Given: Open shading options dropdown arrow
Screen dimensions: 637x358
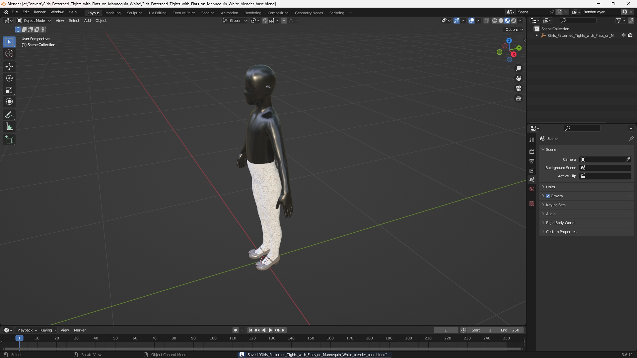Looking at the screenshot, I should click(x=520, y=21).
